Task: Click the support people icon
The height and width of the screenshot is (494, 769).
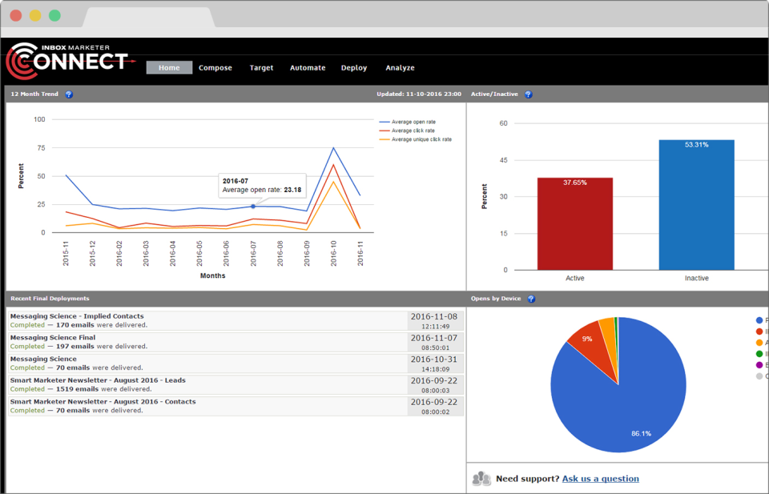Action: click(481, 478)
